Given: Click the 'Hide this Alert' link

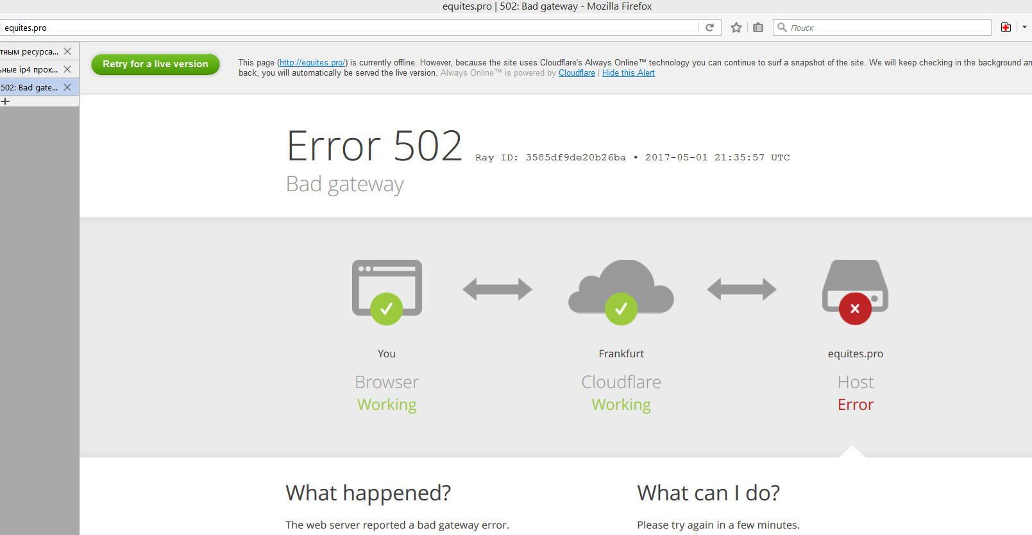Looking at the screenshot, I should pos(628,73).
